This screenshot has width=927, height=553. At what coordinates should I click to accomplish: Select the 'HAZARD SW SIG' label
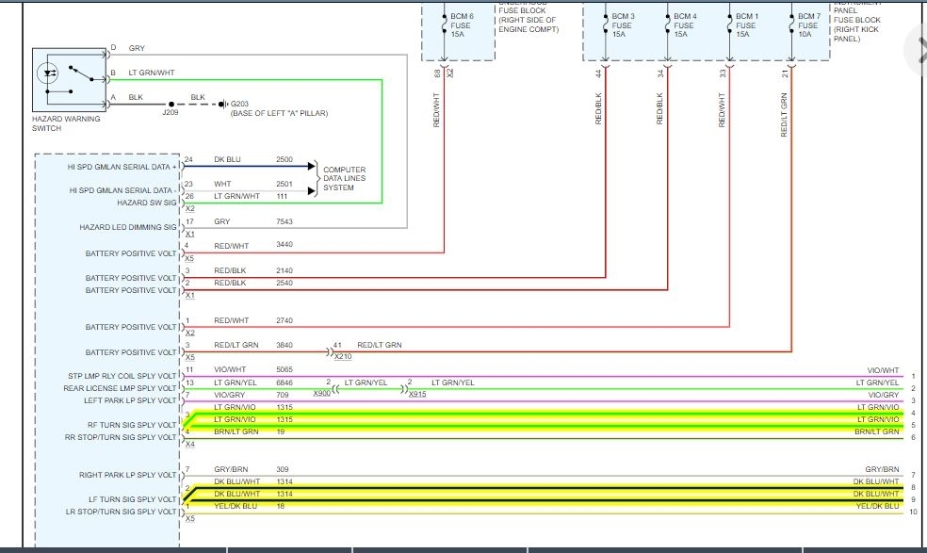tap(147, 203)
